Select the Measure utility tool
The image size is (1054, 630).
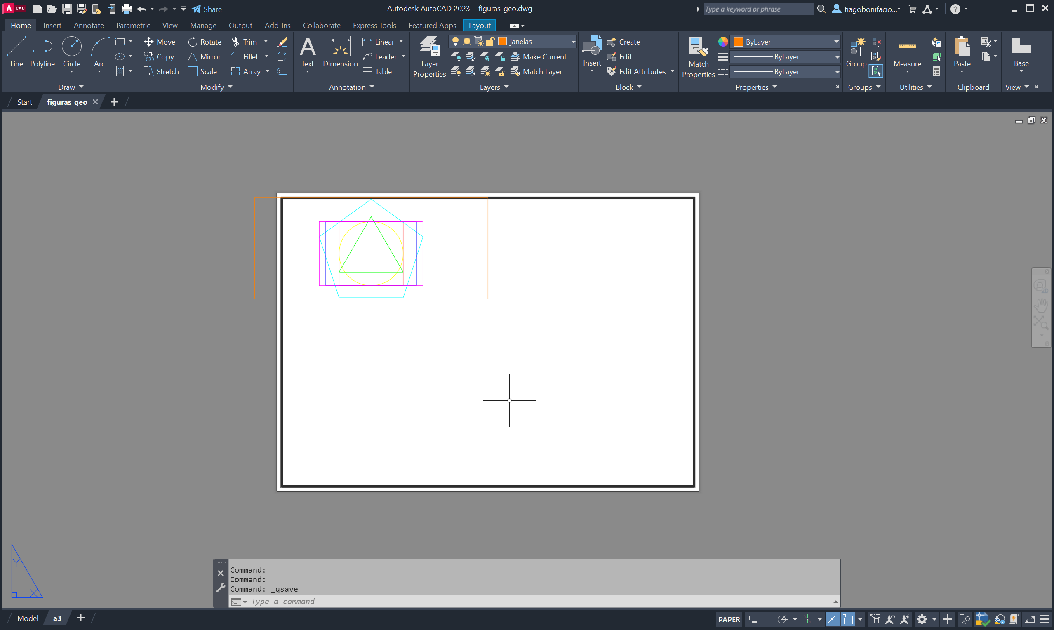point(907,53)
